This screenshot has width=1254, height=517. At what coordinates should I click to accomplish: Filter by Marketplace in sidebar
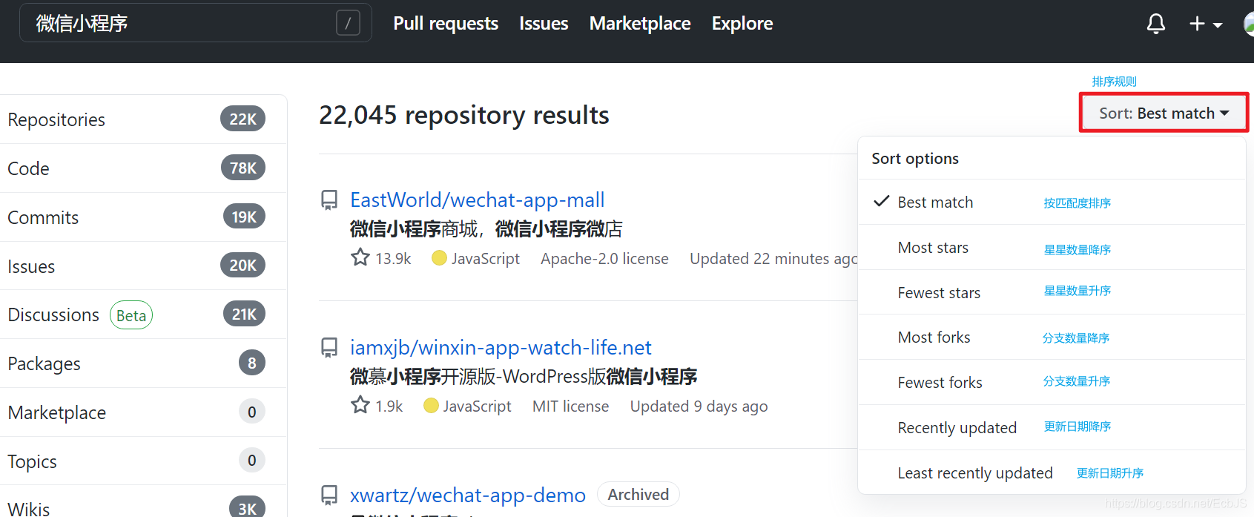click(x=143, y=412)
